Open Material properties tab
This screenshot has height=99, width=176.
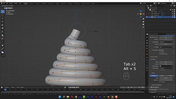147,70
